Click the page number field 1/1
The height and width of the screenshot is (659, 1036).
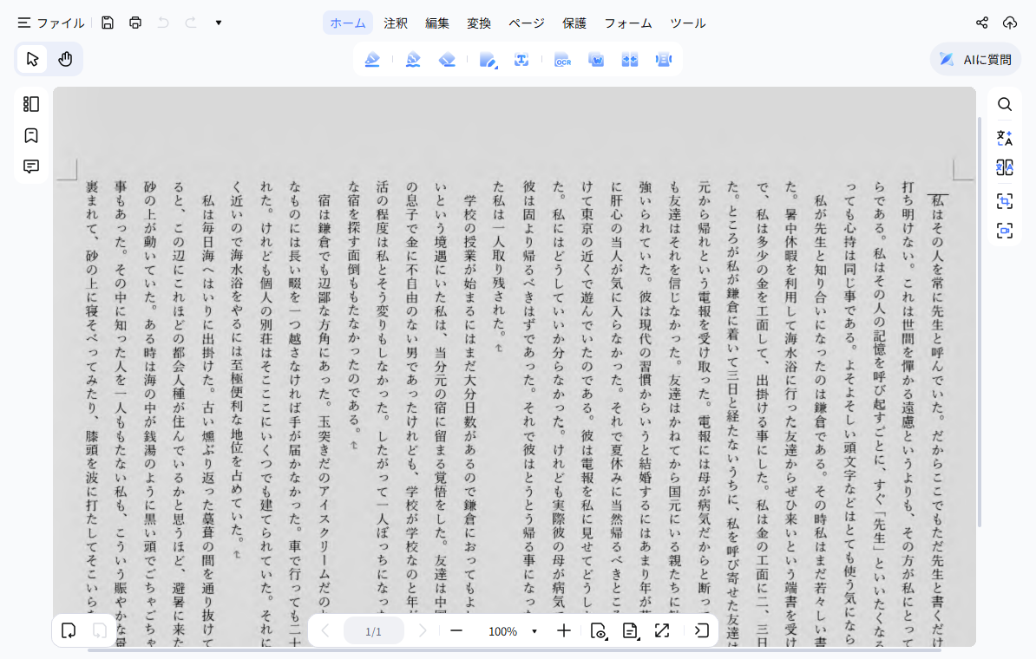click(x=373, y=631)
